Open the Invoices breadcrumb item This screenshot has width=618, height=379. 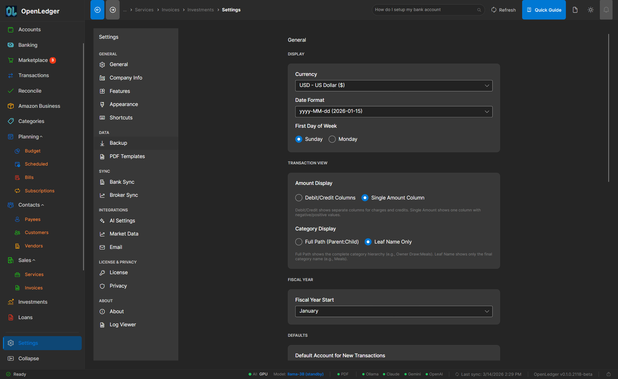click(x=170, y=10)
